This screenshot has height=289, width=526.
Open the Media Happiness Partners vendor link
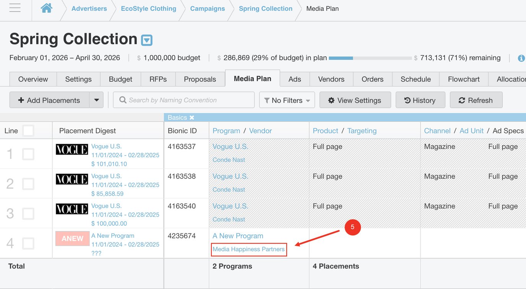(x=248, y=249)
